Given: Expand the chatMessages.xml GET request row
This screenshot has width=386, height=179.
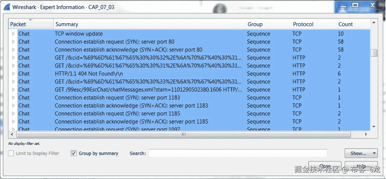Looking at the screenshot, I should [13, 89].
